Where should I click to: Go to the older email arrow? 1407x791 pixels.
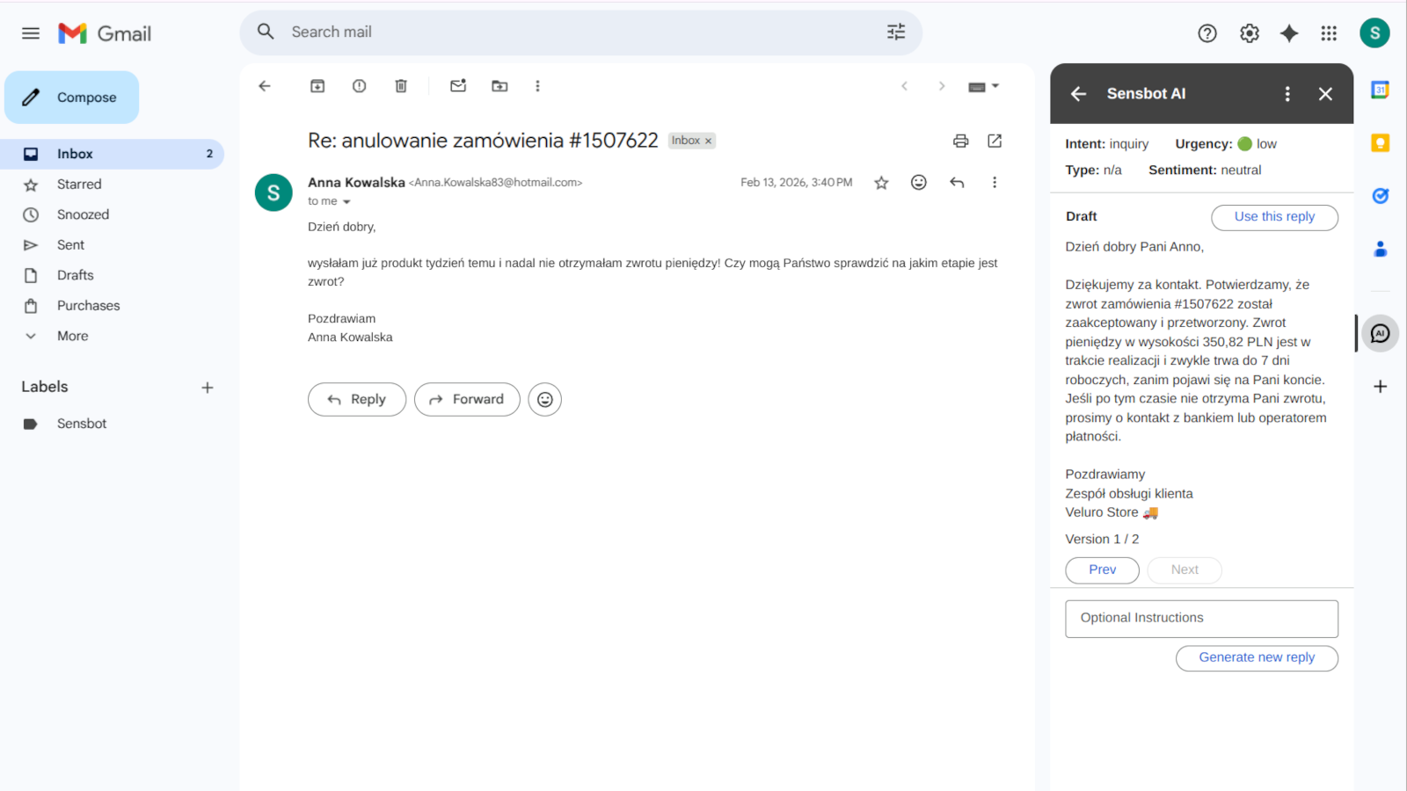942,86
